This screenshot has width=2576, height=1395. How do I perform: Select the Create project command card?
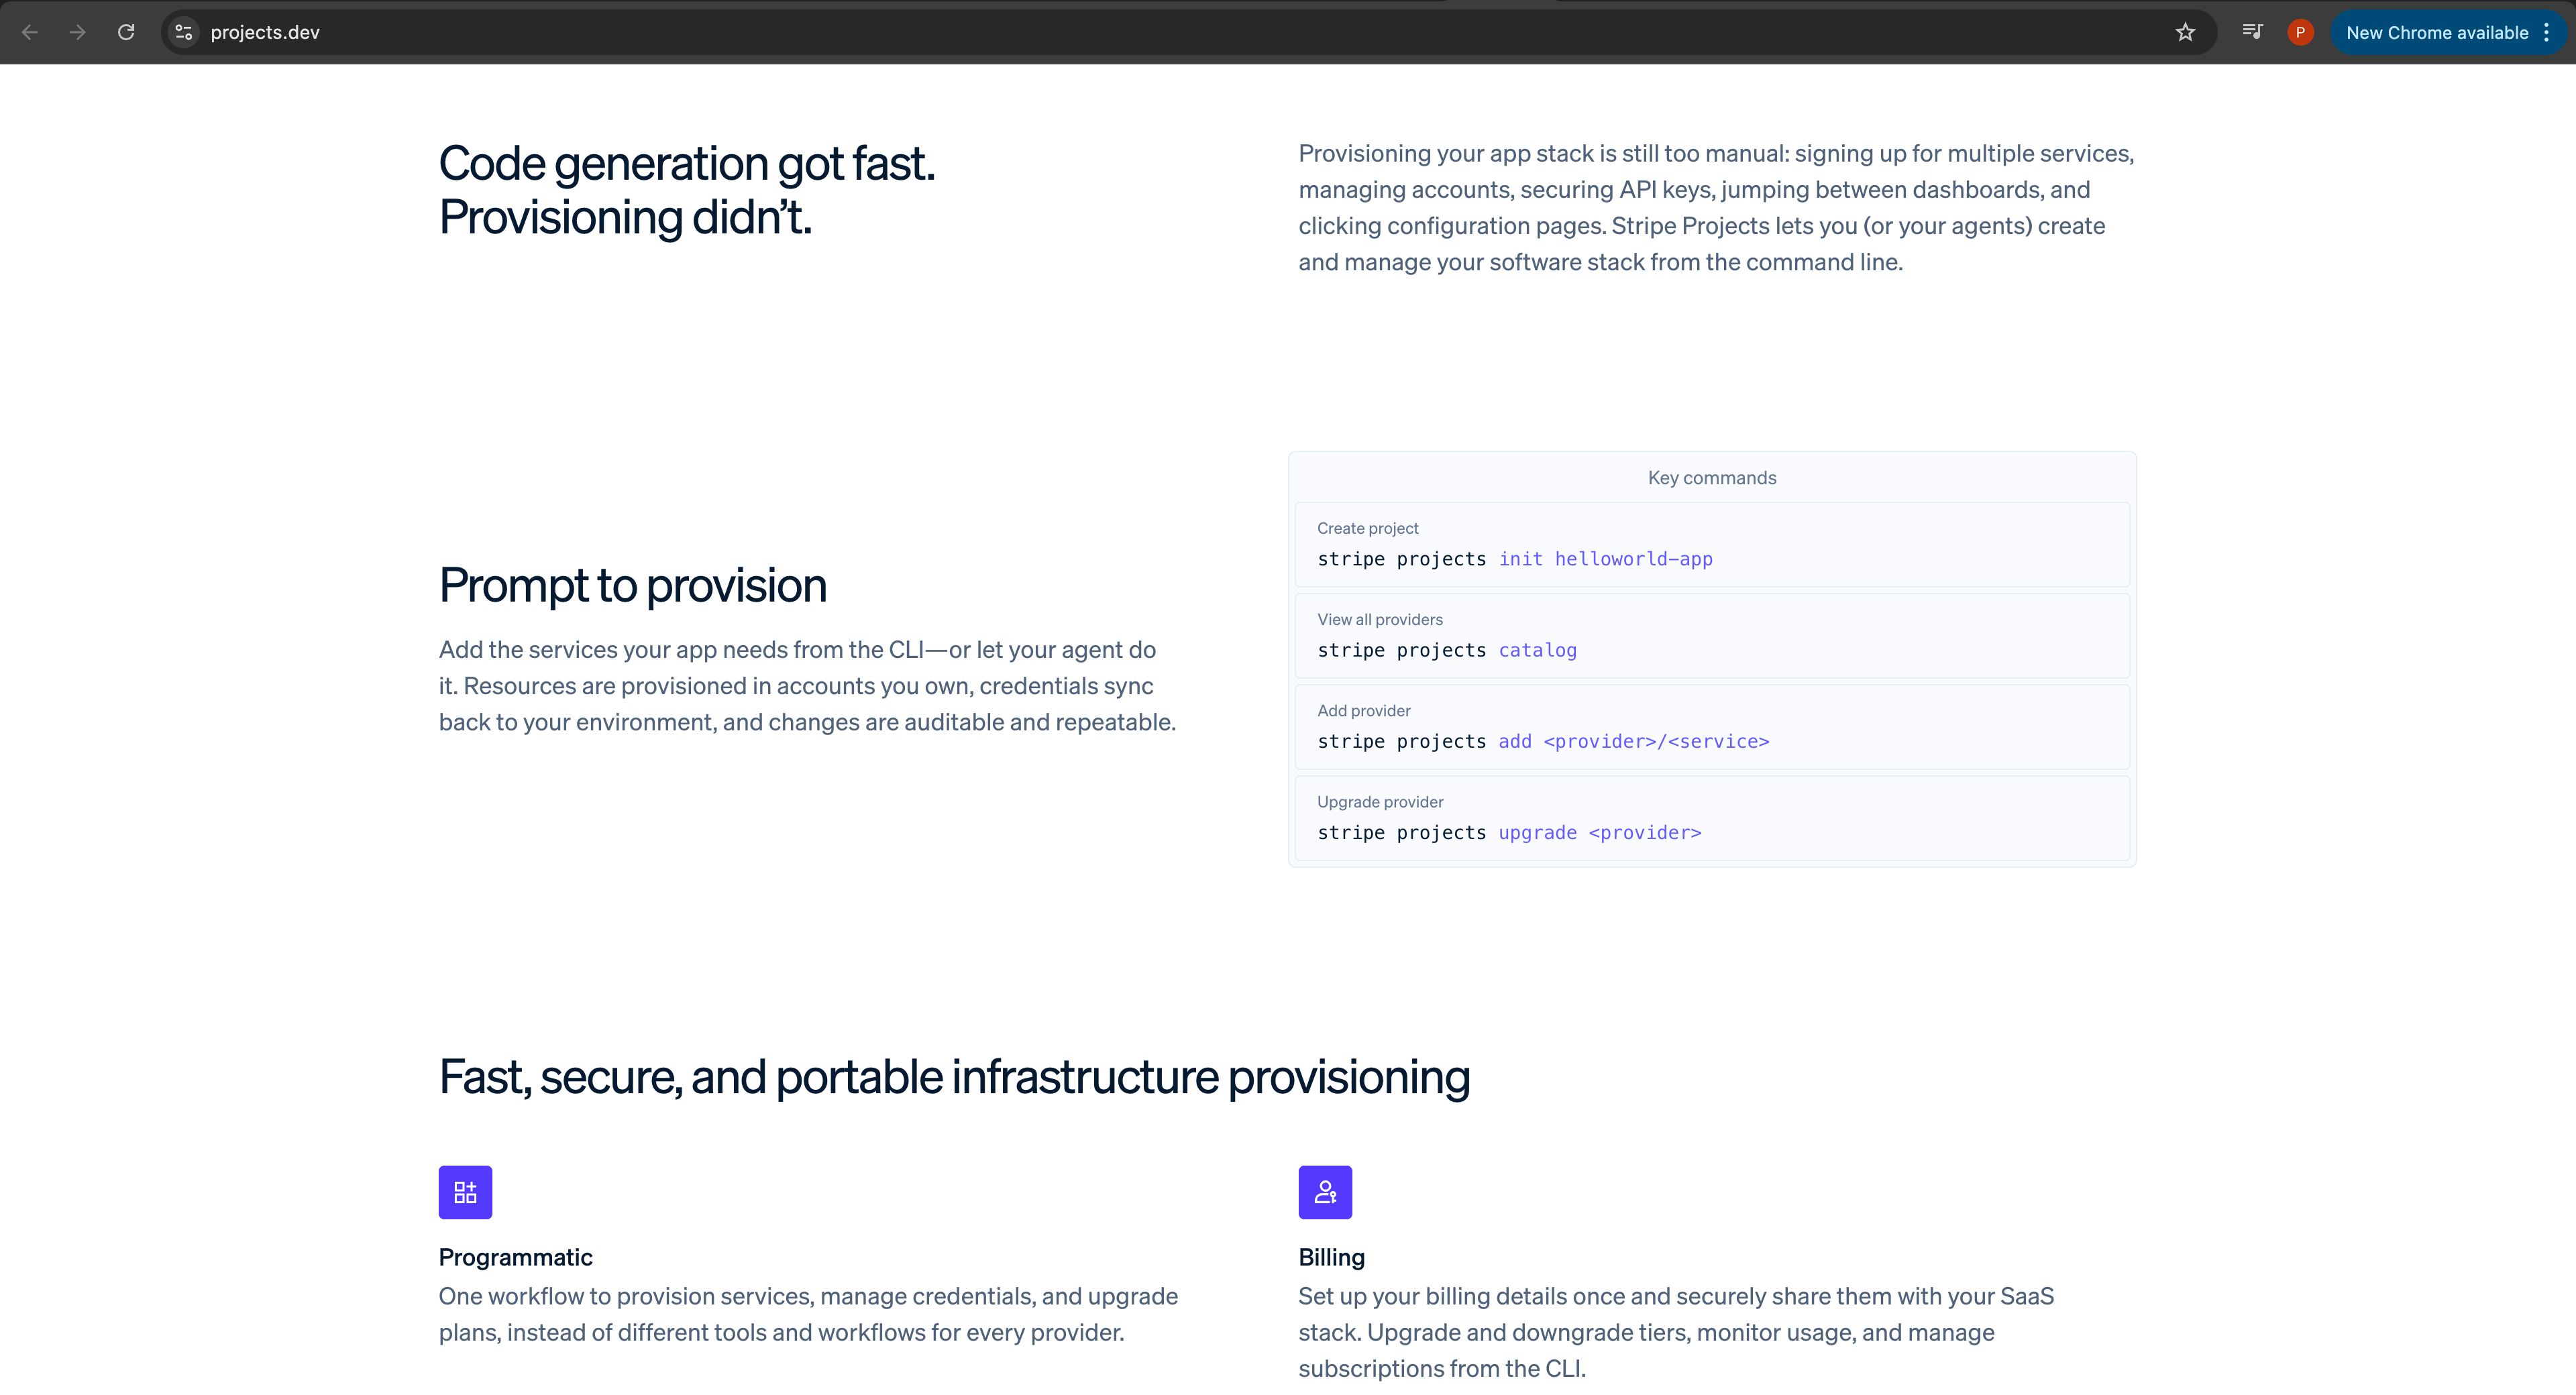tap(1712, 544)
